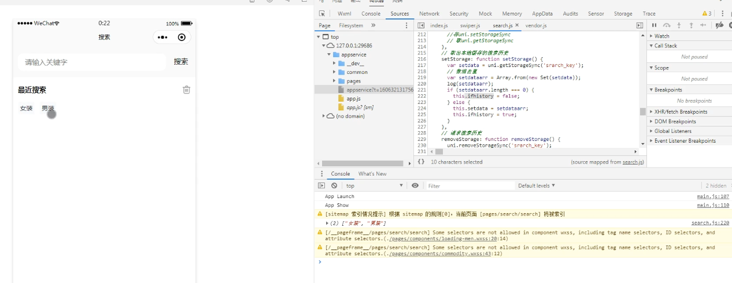The width and height of the screenshot is (732, 283).
Task: Click the trash icon beside 最近搜索
Action: [186, 90]
